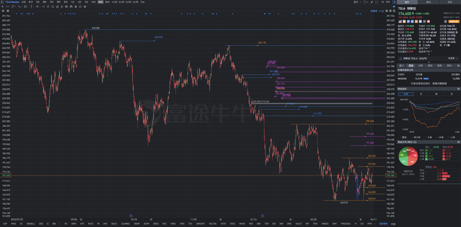Screen dimensions: 461x227
Task: Select 日 fund flow period
Action: 421,94
